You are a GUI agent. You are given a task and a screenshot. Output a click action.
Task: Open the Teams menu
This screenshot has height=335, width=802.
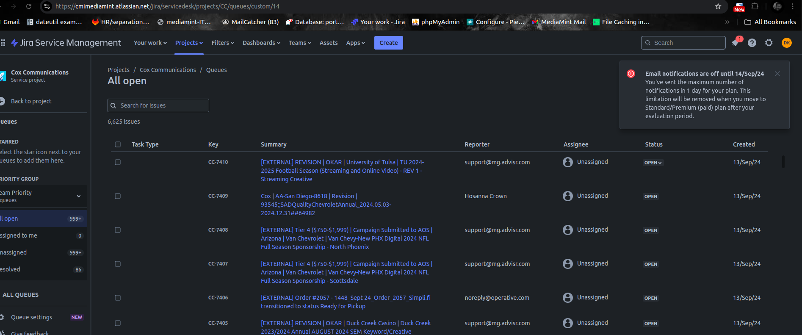[x=300, y=43]
